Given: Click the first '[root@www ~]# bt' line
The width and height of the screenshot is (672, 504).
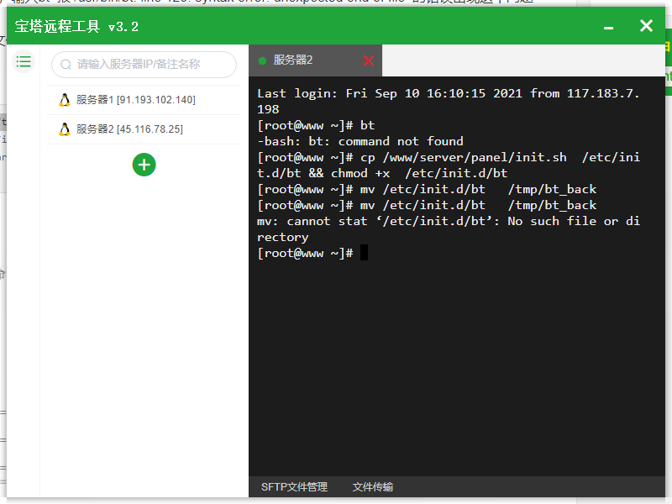Looking at the screenshot, I should click(316, 125).
